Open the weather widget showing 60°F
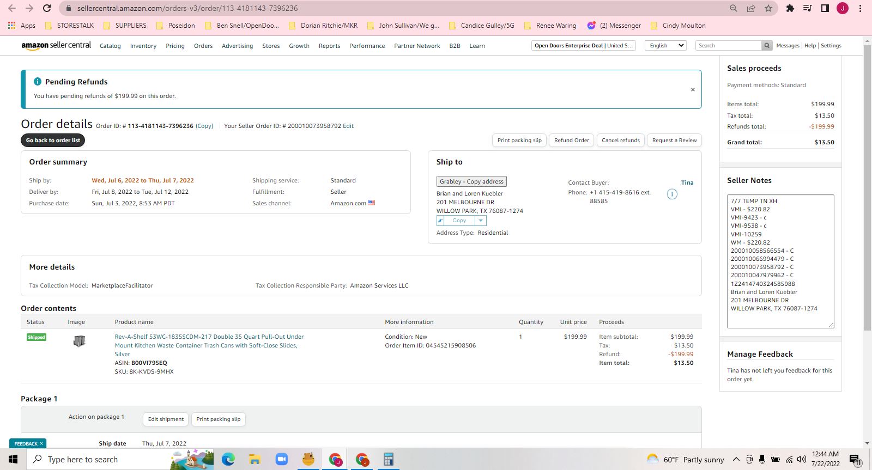 (x=685, y=460)
